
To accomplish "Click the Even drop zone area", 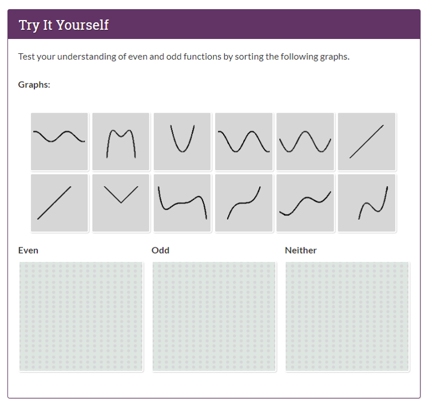I will [81, 317].
